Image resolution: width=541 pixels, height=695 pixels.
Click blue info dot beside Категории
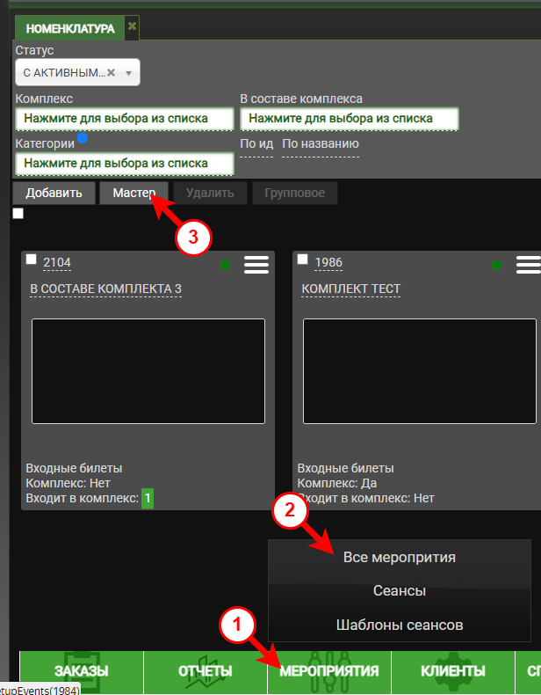82,138
